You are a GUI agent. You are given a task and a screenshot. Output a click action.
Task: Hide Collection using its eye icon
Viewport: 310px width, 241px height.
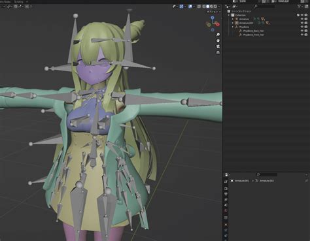coord(302,15)
